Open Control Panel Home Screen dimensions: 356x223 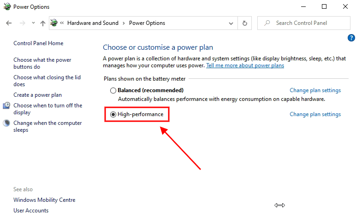[38, 43]
